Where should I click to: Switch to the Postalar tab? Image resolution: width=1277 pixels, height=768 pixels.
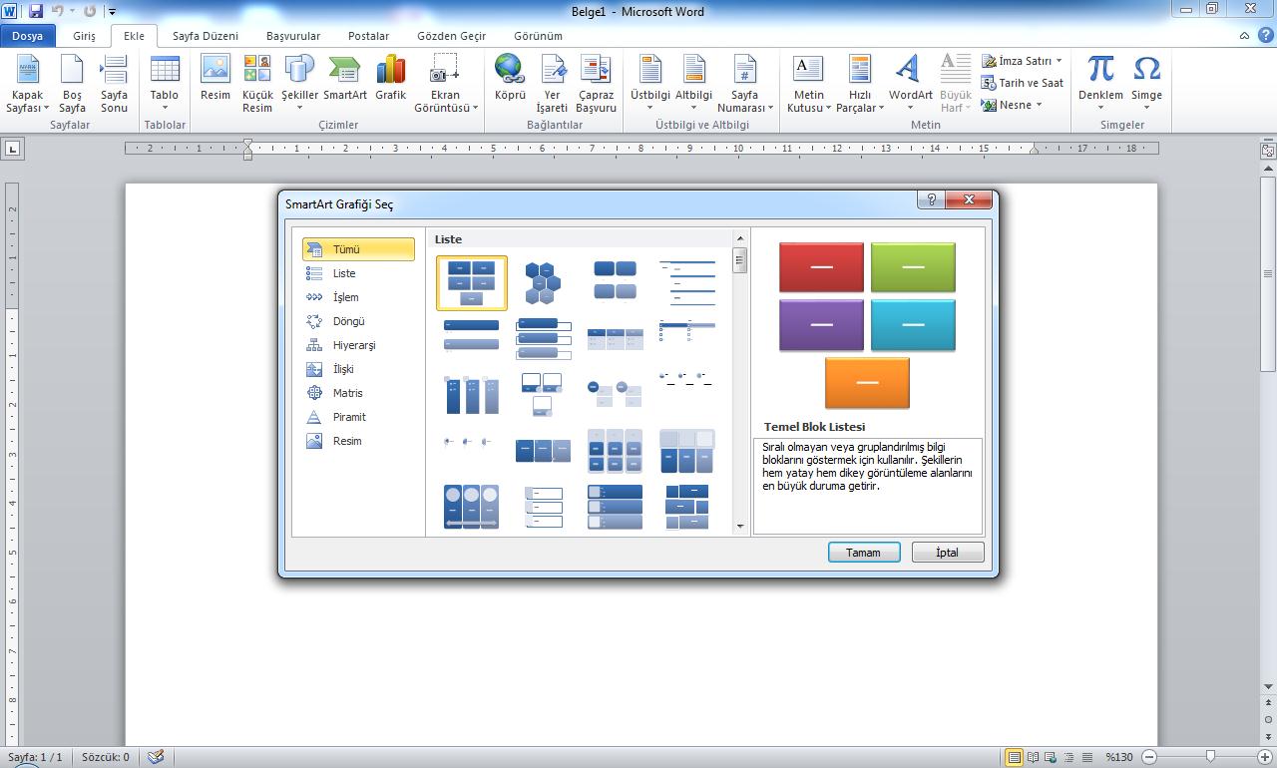[x=368, y=36]
